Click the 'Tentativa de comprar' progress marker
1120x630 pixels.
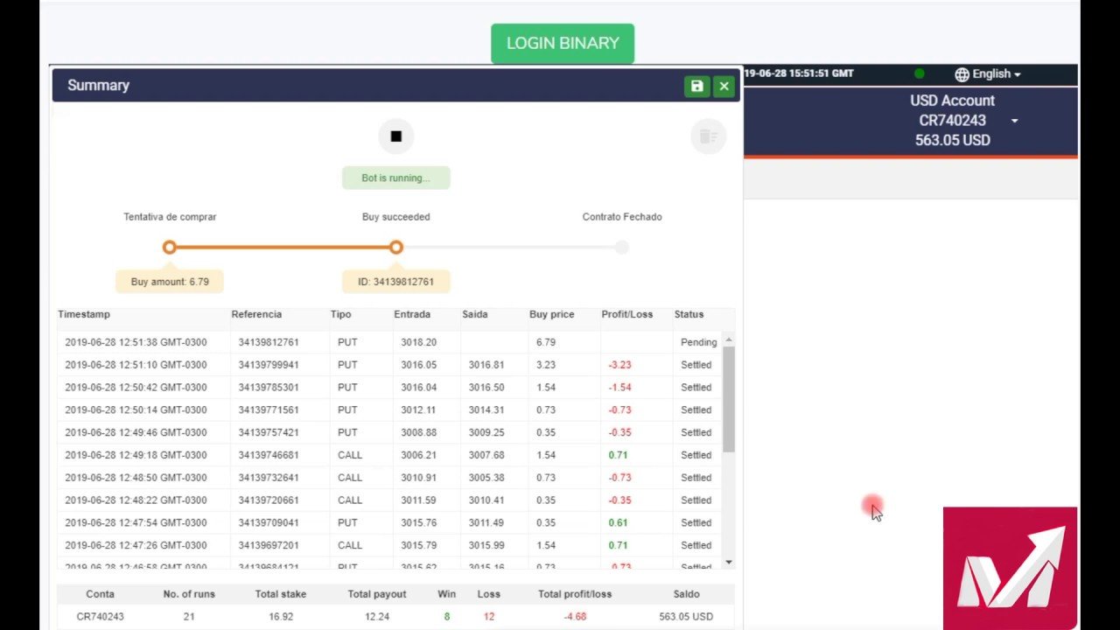[169, 248]
